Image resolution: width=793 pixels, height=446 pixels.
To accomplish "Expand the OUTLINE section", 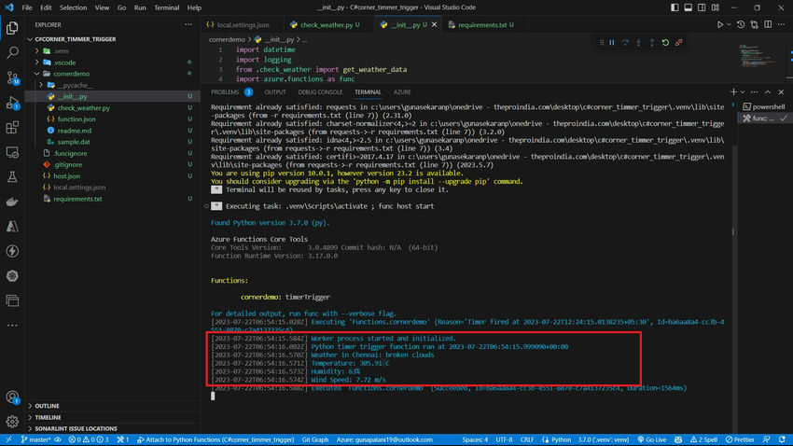I will 47,406.
